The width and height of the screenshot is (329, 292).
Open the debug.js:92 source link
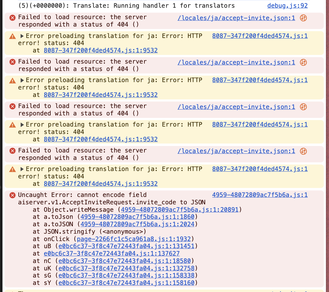[x=287, y=5]
